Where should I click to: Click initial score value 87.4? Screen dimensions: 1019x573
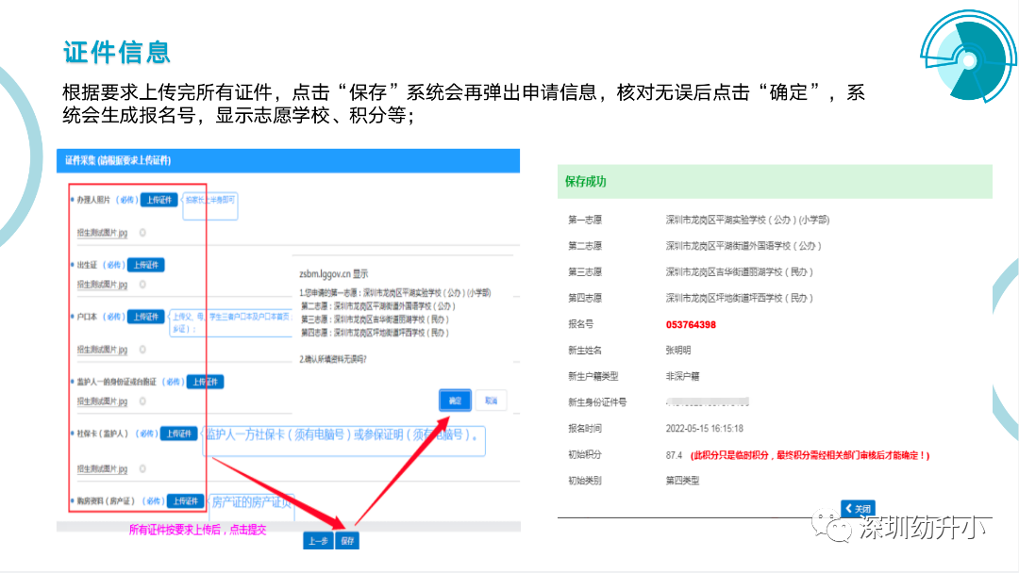674,455
